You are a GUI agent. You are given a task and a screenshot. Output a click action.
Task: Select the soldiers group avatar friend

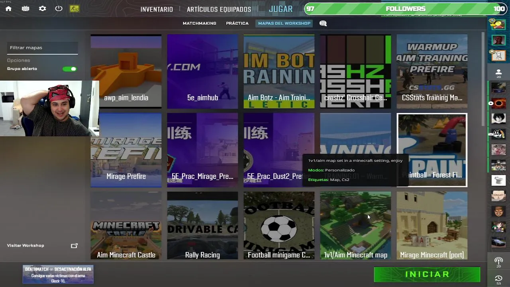pos(498,165)
